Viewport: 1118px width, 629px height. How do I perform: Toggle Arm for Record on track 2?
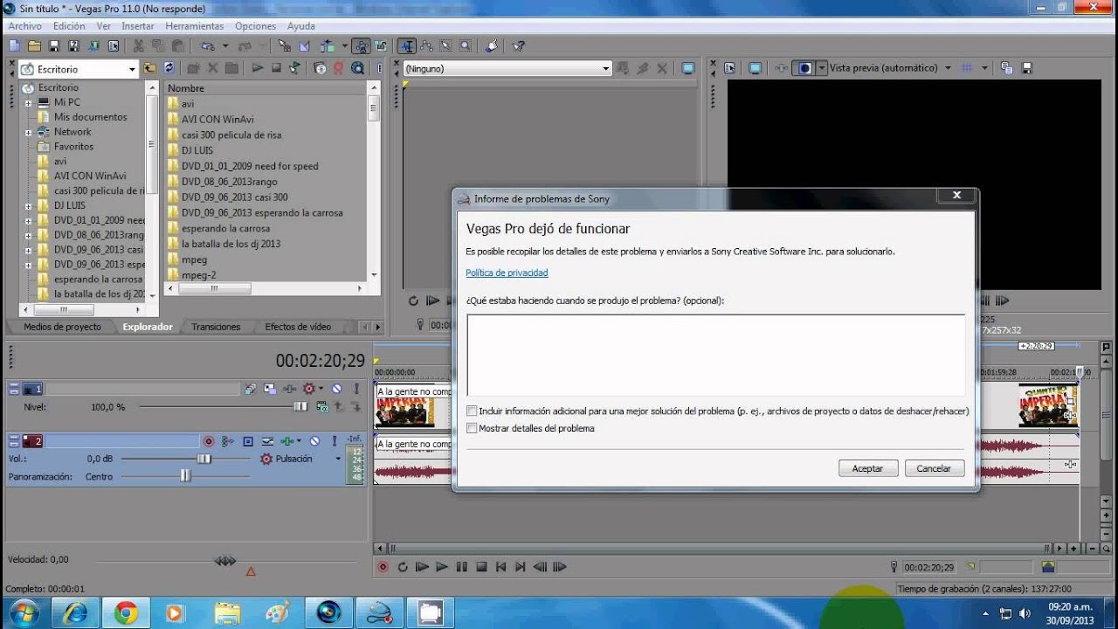(208, 441)
